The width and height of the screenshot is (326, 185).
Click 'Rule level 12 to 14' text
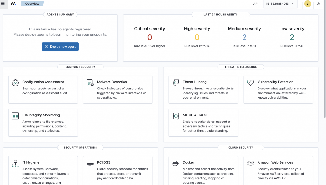click(197, 46)
